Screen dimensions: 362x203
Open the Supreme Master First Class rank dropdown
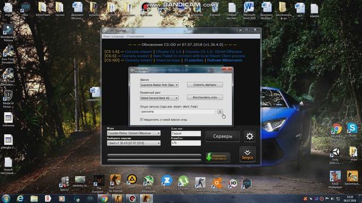pyautogui.click(x=159, y=85)
